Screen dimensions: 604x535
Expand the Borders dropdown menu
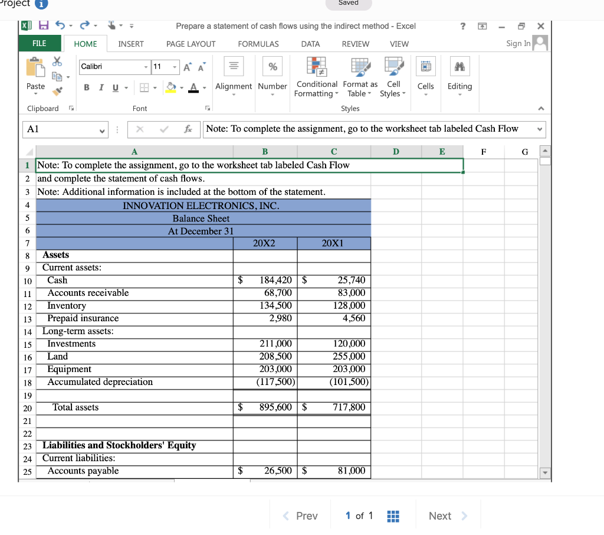pyautogui.click(x=155, y=88)
